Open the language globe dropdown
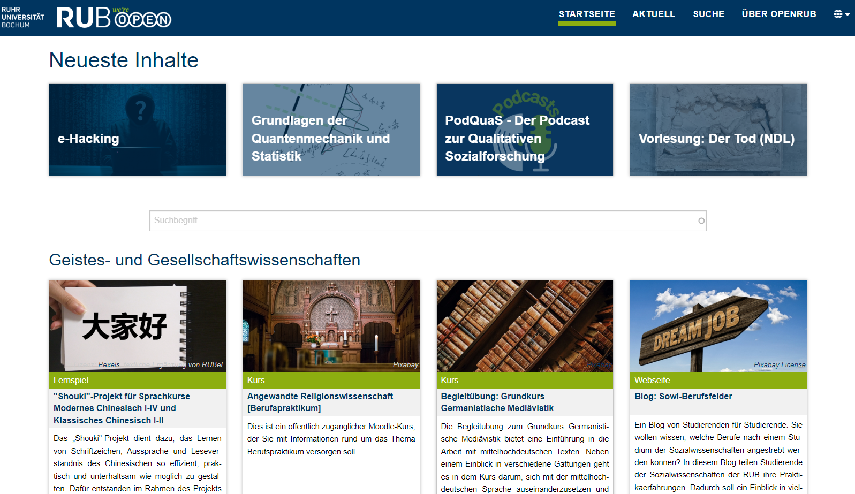Viewport: 855px width, 494px height. pos(842,14)
